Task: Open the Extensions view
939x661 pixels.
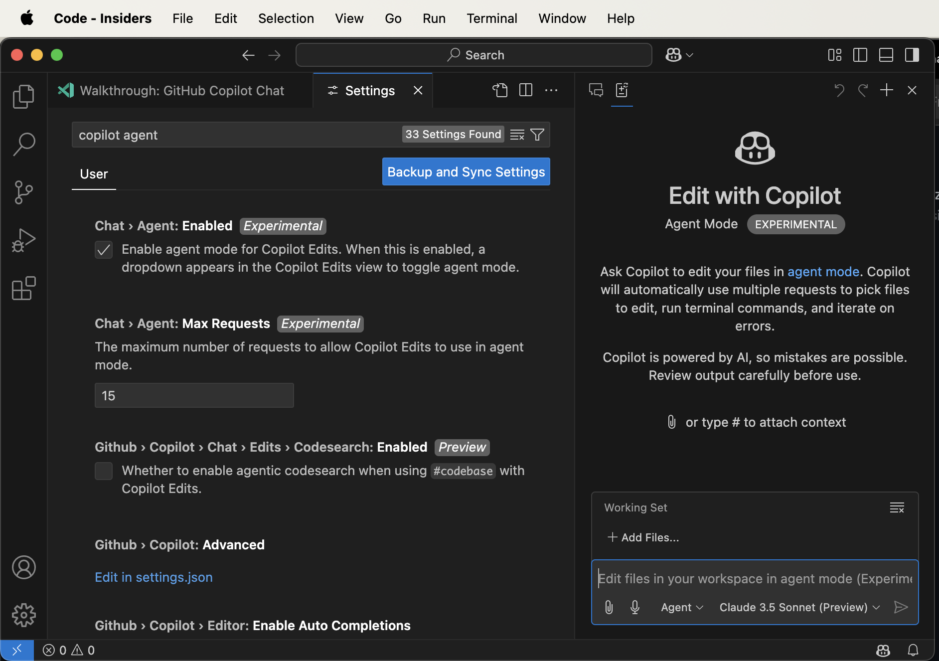Action: click(x=23, y=288)
